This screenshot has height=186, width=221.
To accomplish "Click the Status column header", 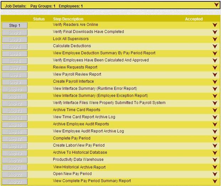I will click(39, 19).
